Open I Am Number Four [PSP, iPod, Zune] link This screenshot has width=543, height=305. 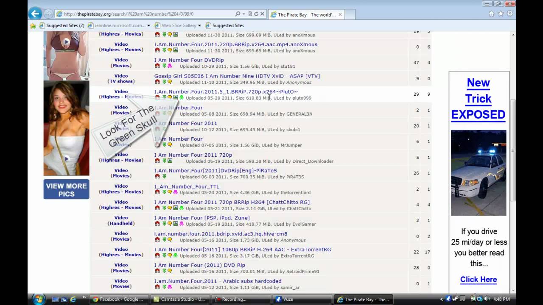tap(202, 218)
